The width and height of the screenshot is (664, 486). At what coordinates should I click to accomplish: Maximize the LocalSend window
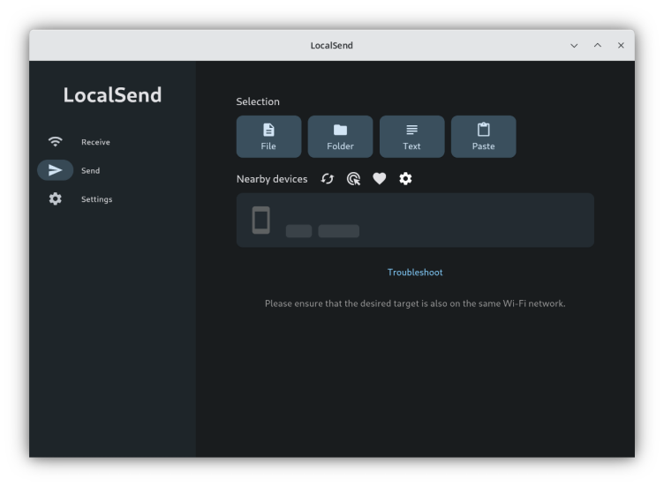pyautogui.click(x=598, y=46)
